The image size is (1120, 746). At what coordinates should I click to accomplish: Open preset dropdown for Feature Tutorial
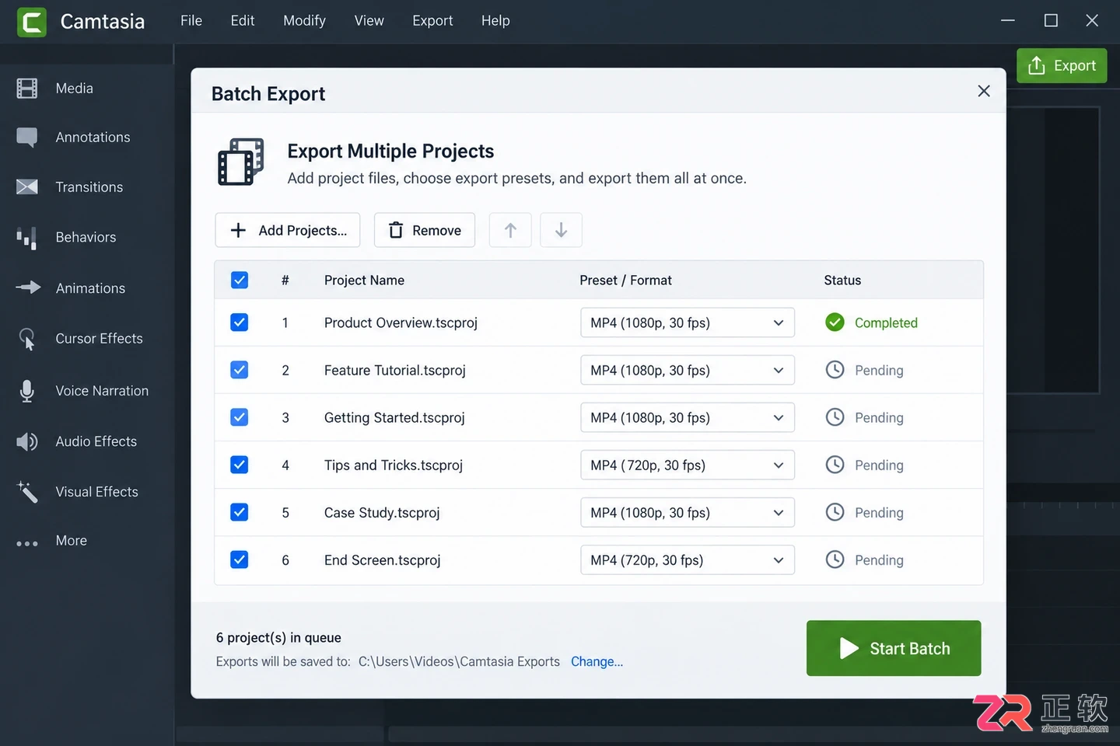[x=688, y=370]
